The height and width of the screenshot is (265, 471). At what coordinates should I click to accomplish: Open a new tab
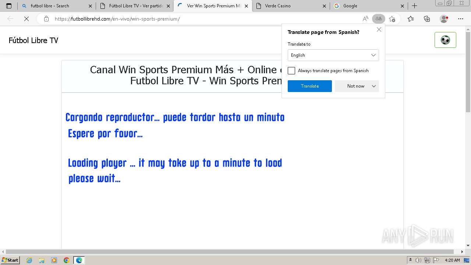coord(414,6)
